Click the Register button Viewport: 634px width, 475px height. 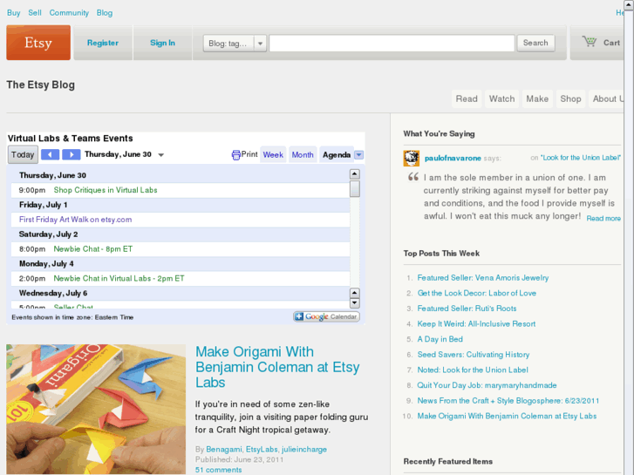point(103,43)
